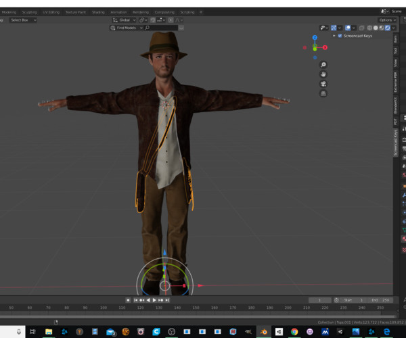Click the timeline horizontal scrollbar
The height and width of the screenshot is (338, 406).
click(198, 316)
